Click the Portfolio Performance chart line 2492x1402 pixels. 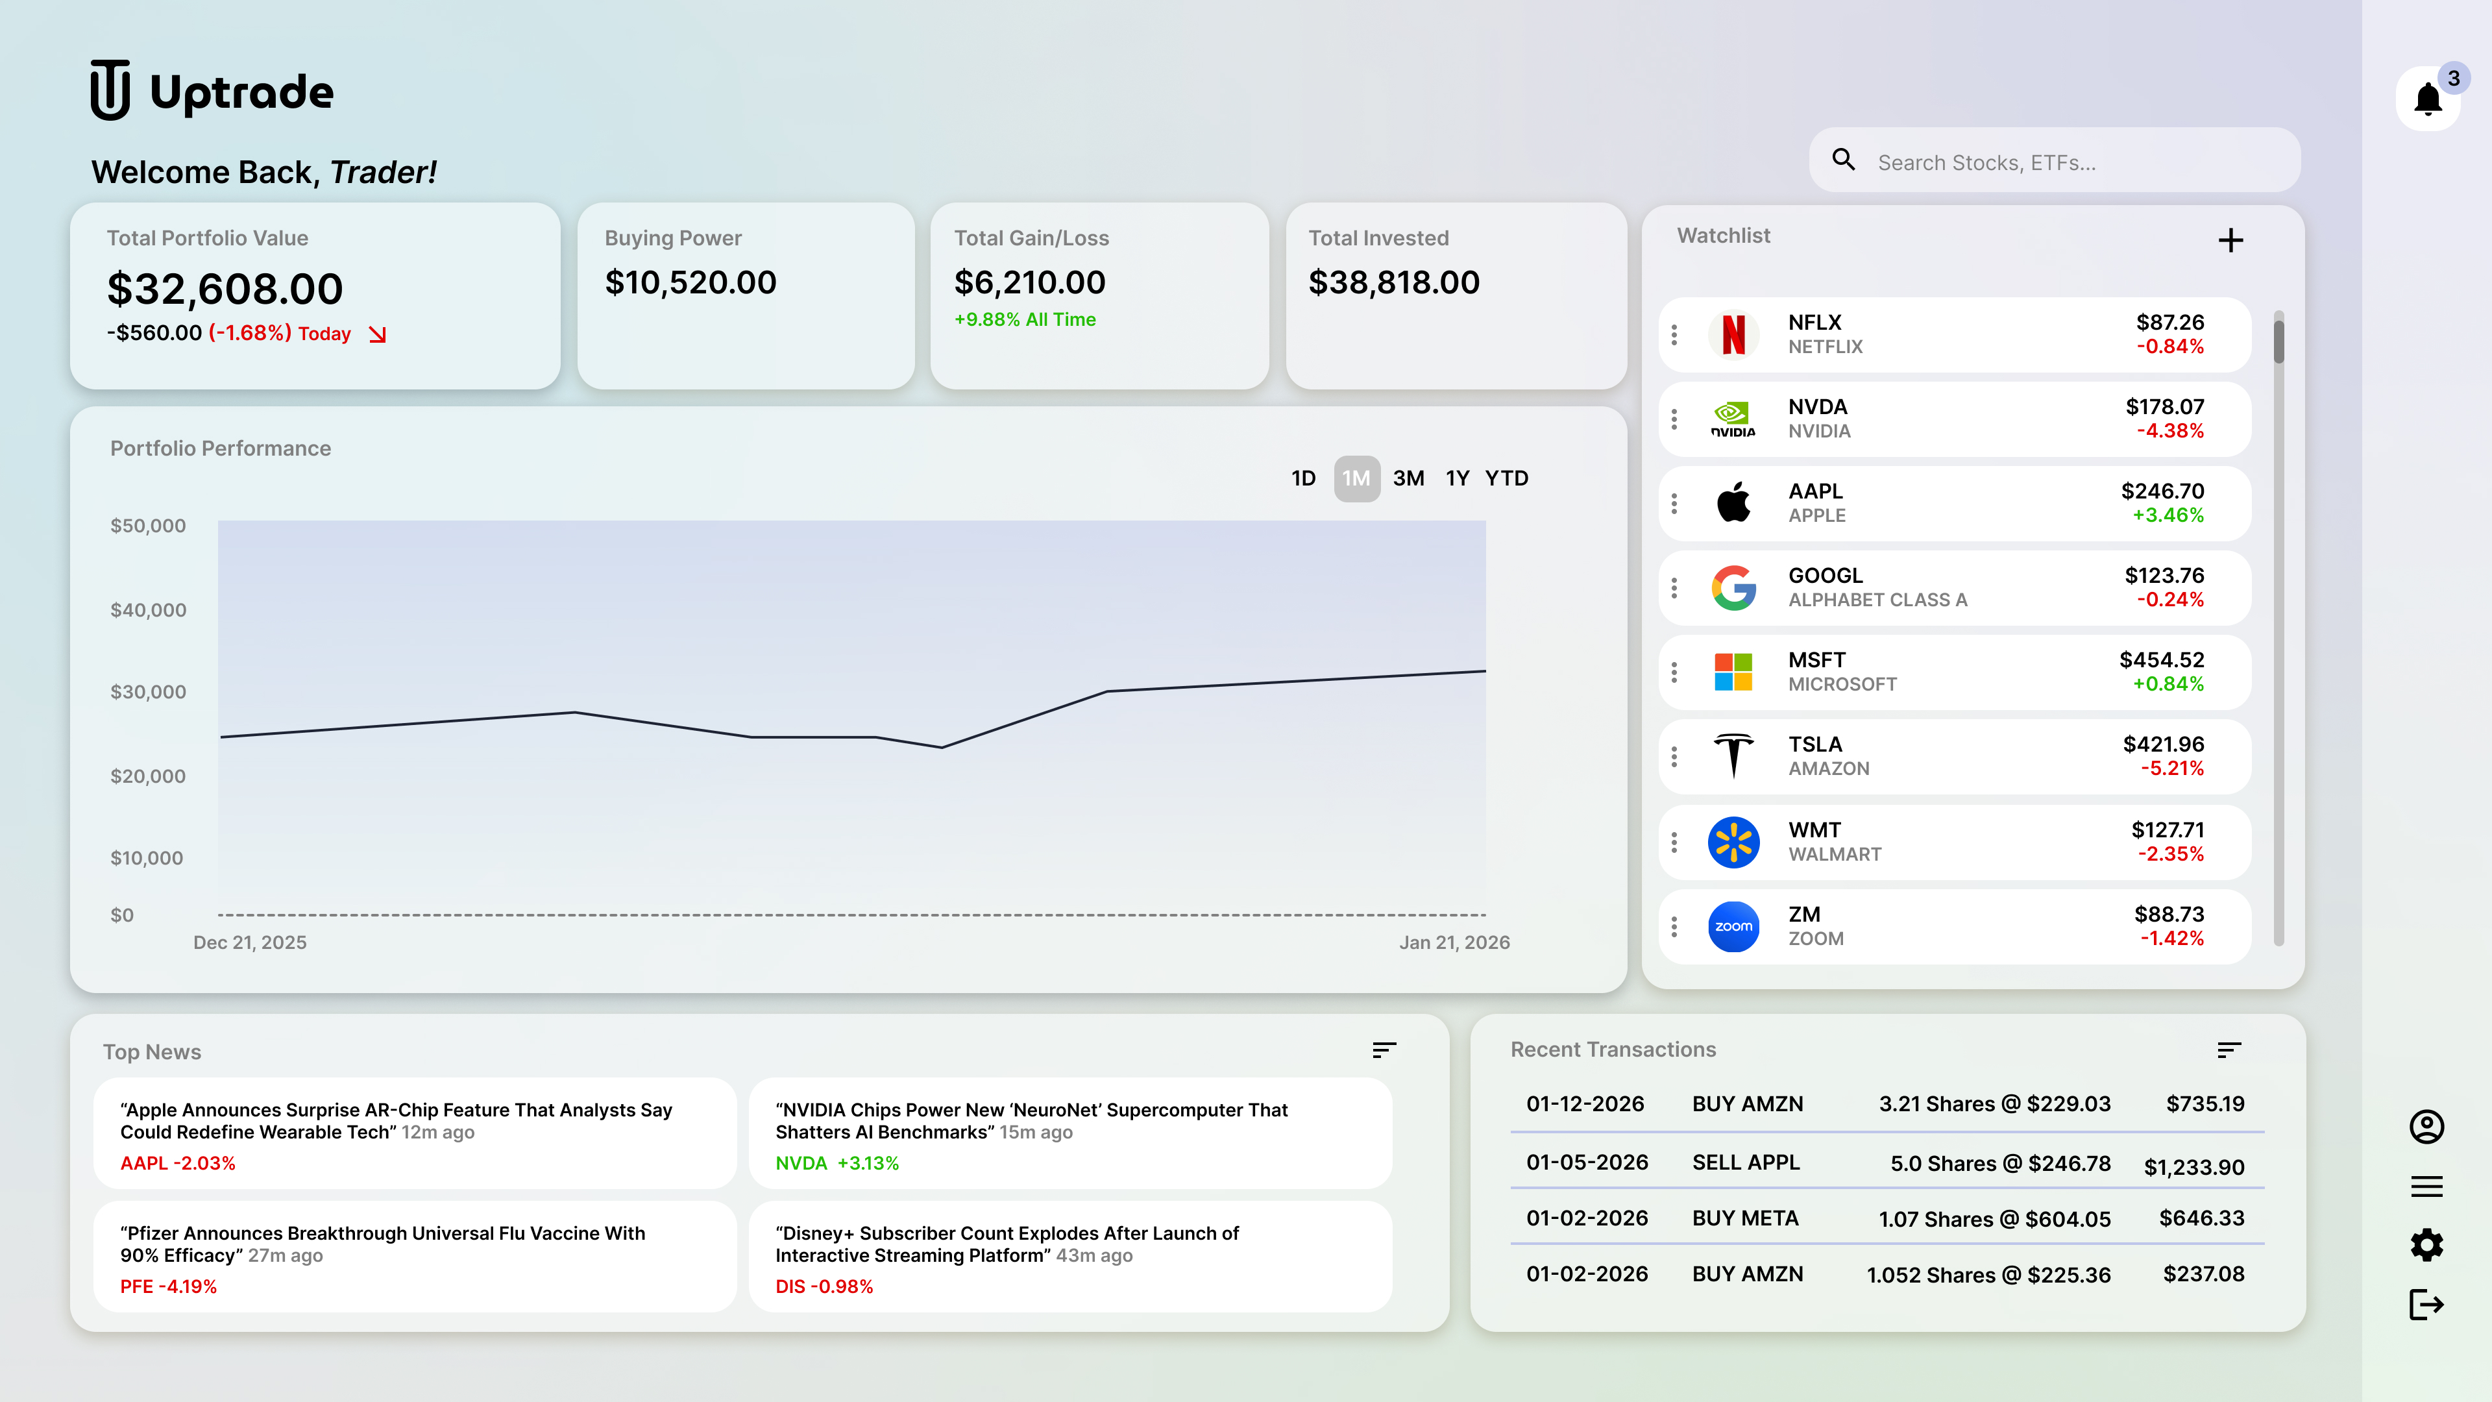852,709
